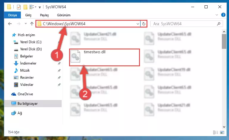Click the scrollbar up arrow
229x140 pixels.
(x=224, y=32)
